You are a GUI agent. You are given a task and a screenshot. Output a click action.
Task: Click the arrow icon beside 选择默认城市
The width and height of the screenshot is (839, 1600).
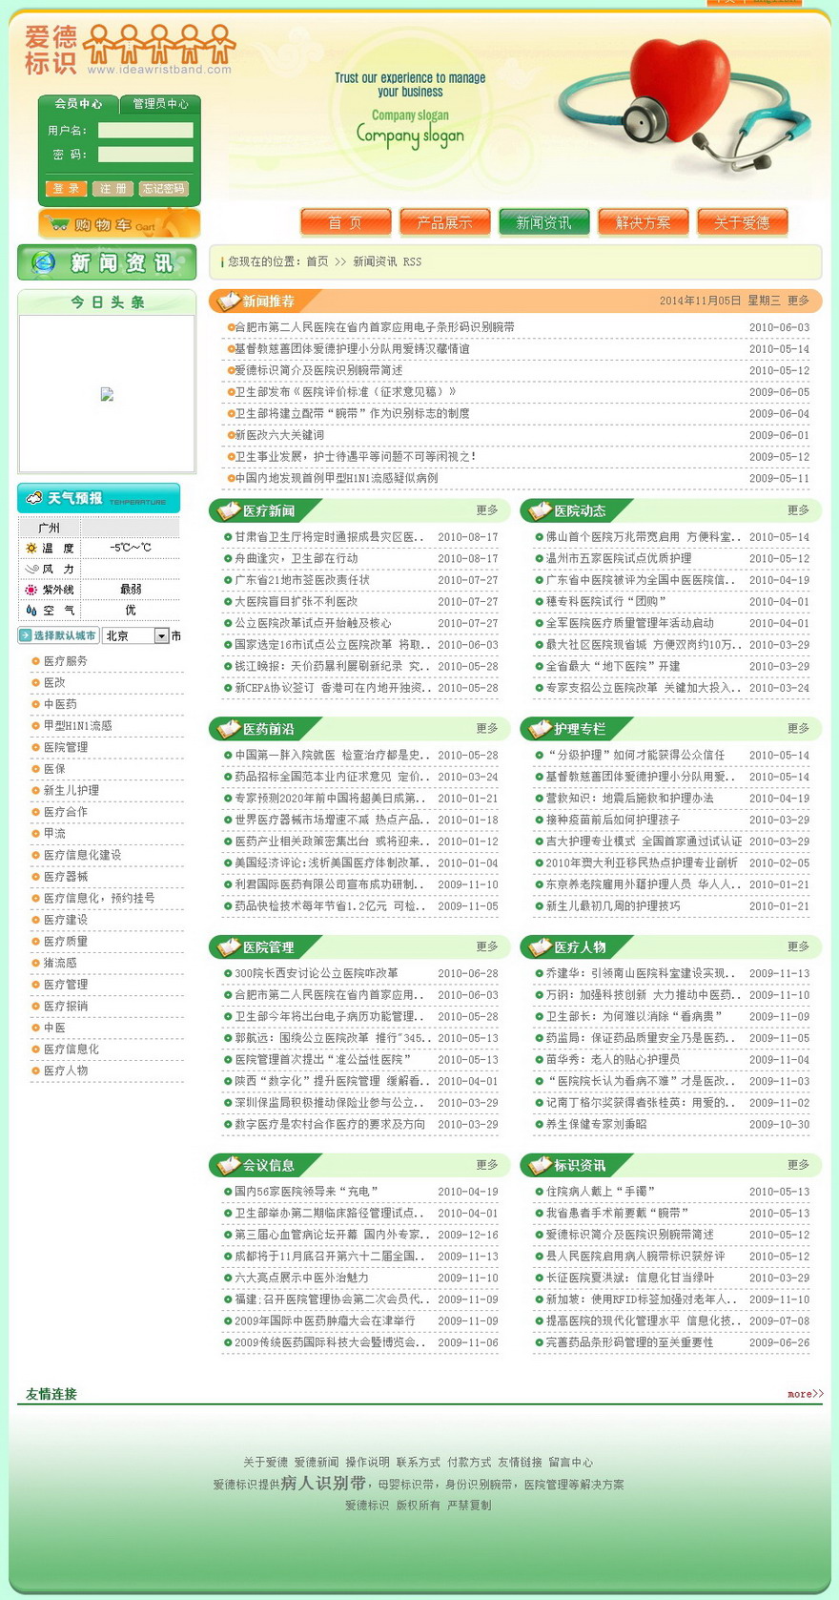pyautogui.click(x=25, y=635)
